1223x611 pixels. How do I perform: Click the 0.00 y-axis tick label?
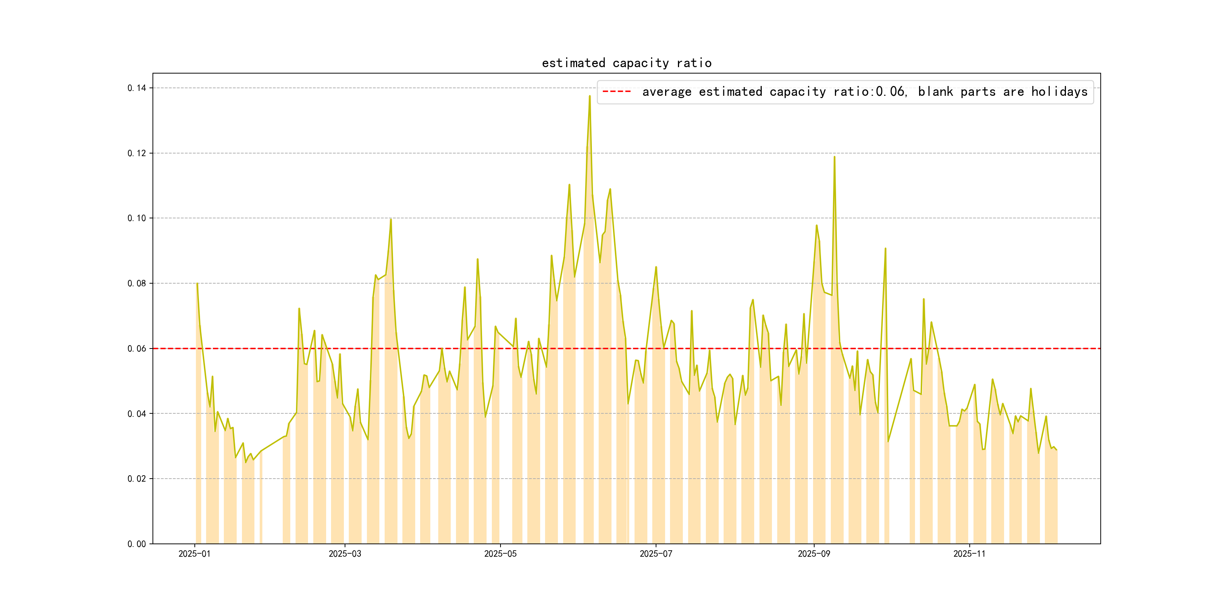tap(137, 544)
